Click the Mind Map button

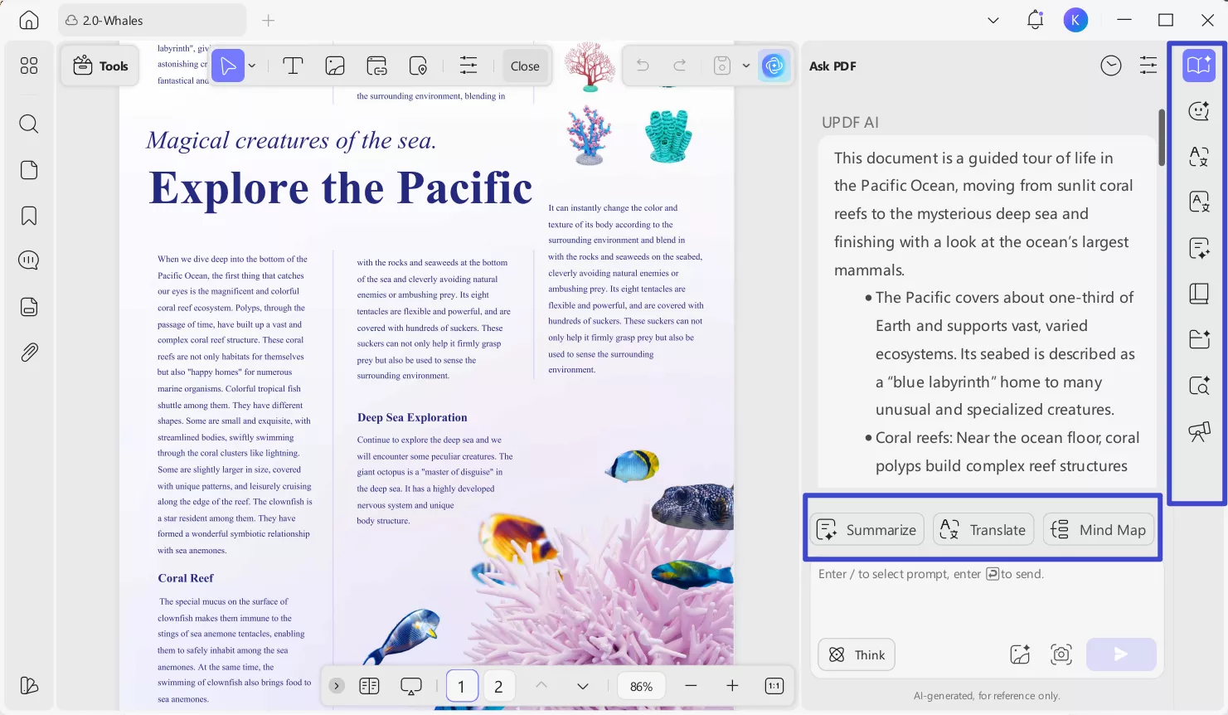click(1099, 530)
